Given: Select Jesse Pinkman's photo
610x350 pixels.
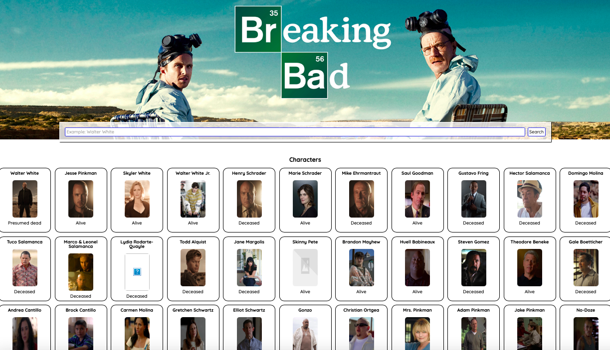Looking at the screenshot, I should click(81, 199).
